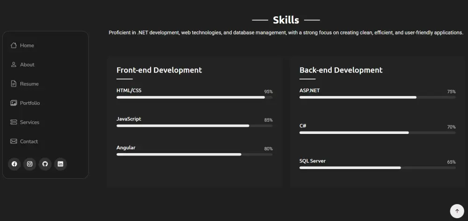Screen dimensions: 468x221
Task: Click the Services server icon
Action: point(14,122)
